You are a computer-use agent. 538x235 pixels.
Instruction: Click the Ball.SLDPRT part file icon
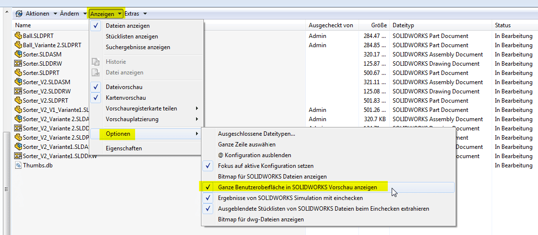(19, 36)
